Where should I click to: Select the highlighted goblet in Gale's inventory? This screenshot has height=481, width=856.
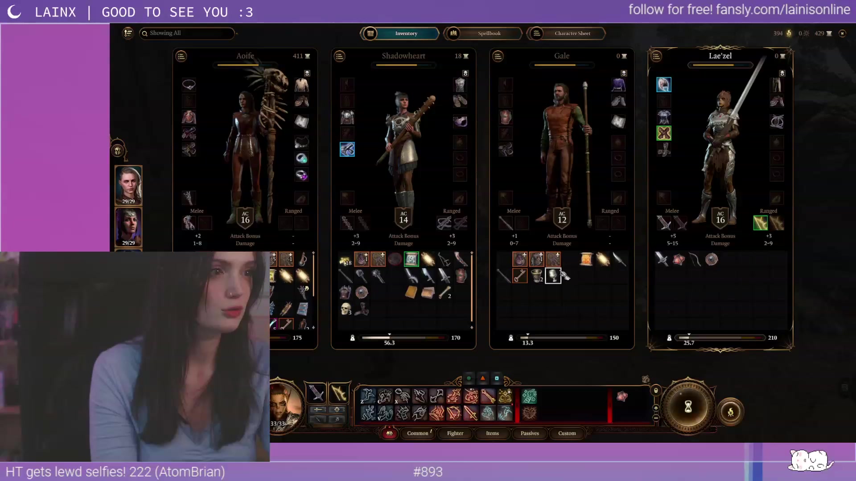[x=553, y=276]
